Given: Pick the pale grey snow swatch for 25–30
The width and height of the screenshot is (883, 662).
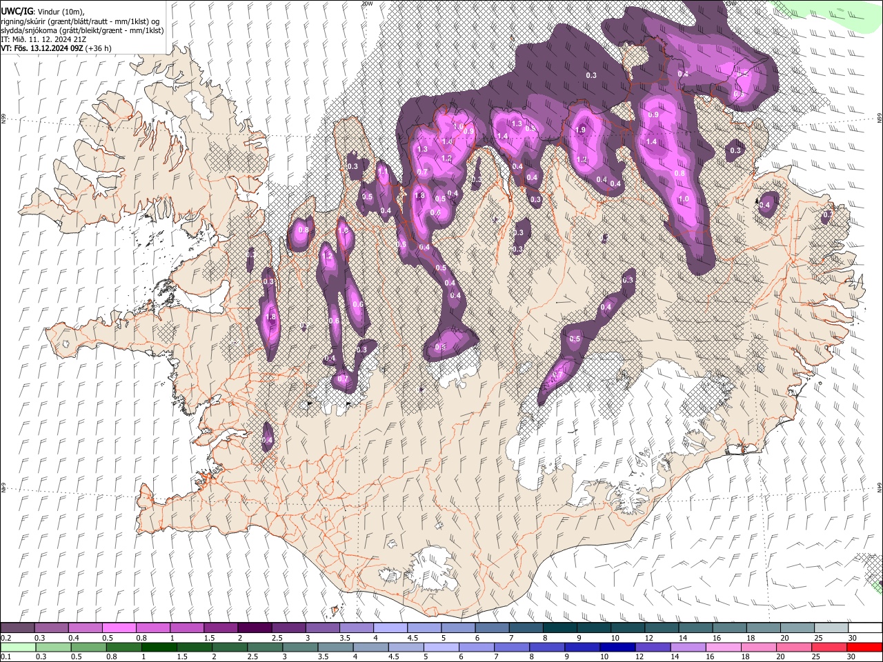Looking at the screenshot, I should click(831, 628).
